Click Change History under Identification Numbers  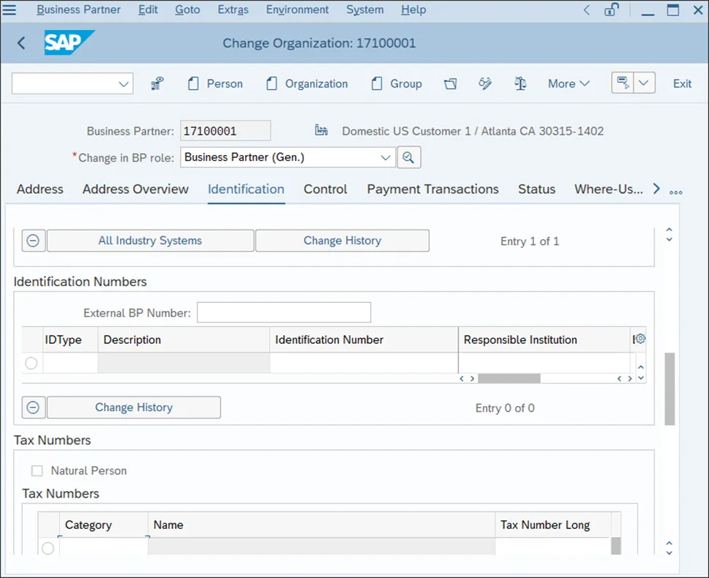coord(134,408)
